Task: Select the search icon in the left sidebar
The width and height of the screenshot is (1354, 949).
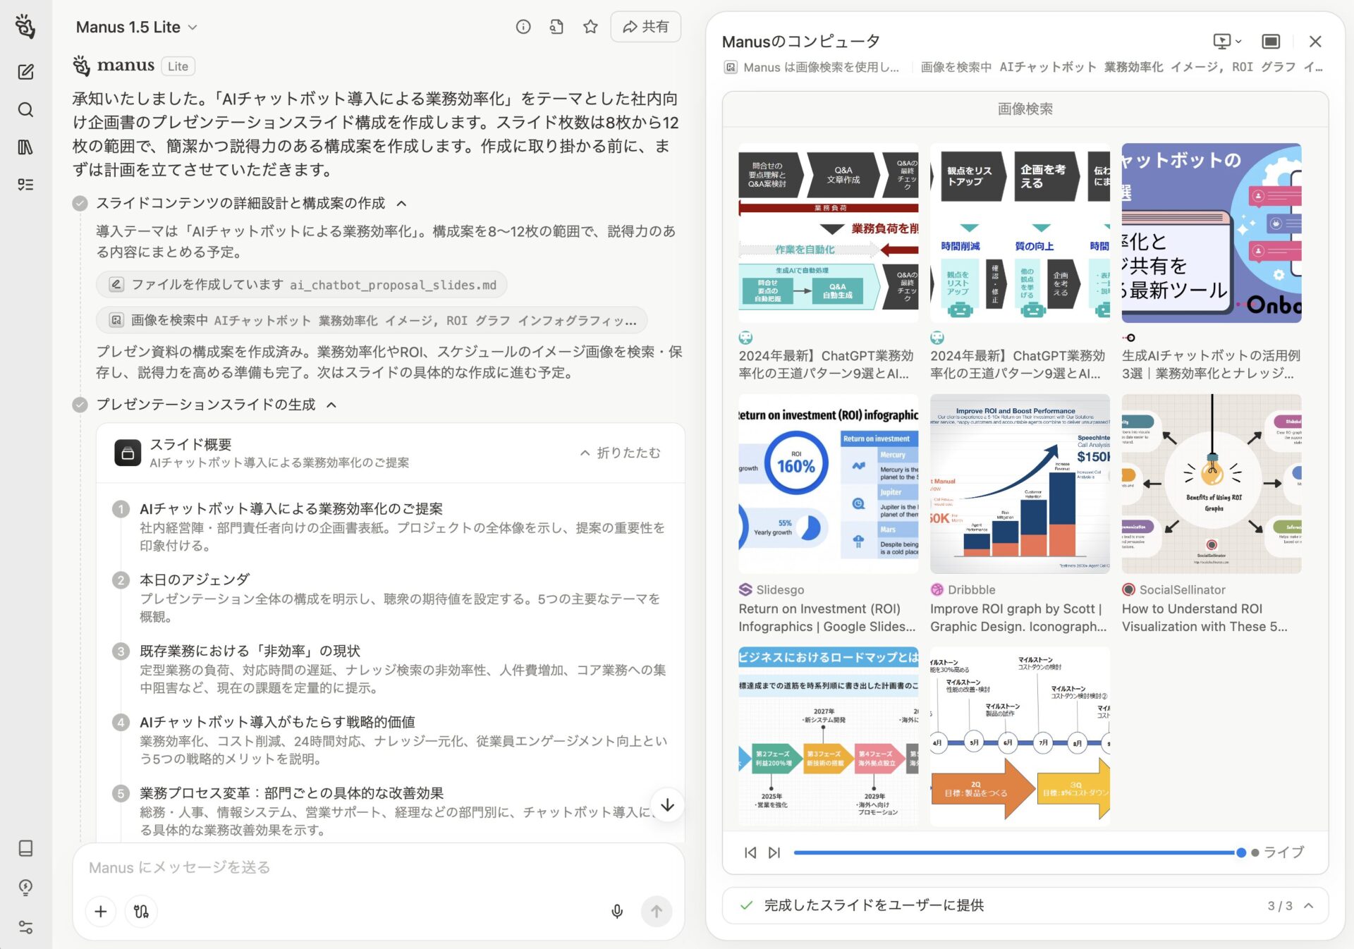Action: coord(27,111)
